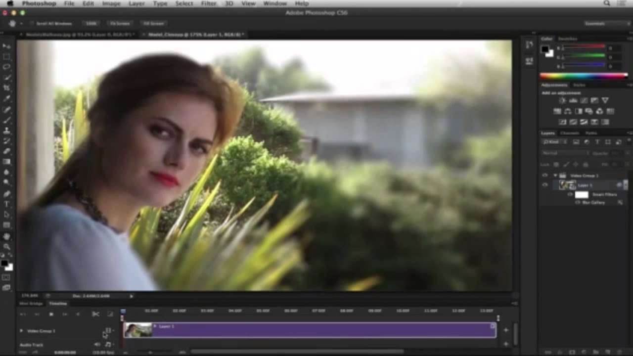Select the Lasso tool
633x356 pixels.
point(6,67)
